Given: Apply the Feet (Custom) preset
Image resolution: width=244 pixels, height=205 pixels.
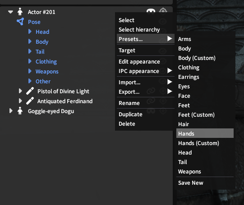Looking at the screenshot, I should point(205,115).
